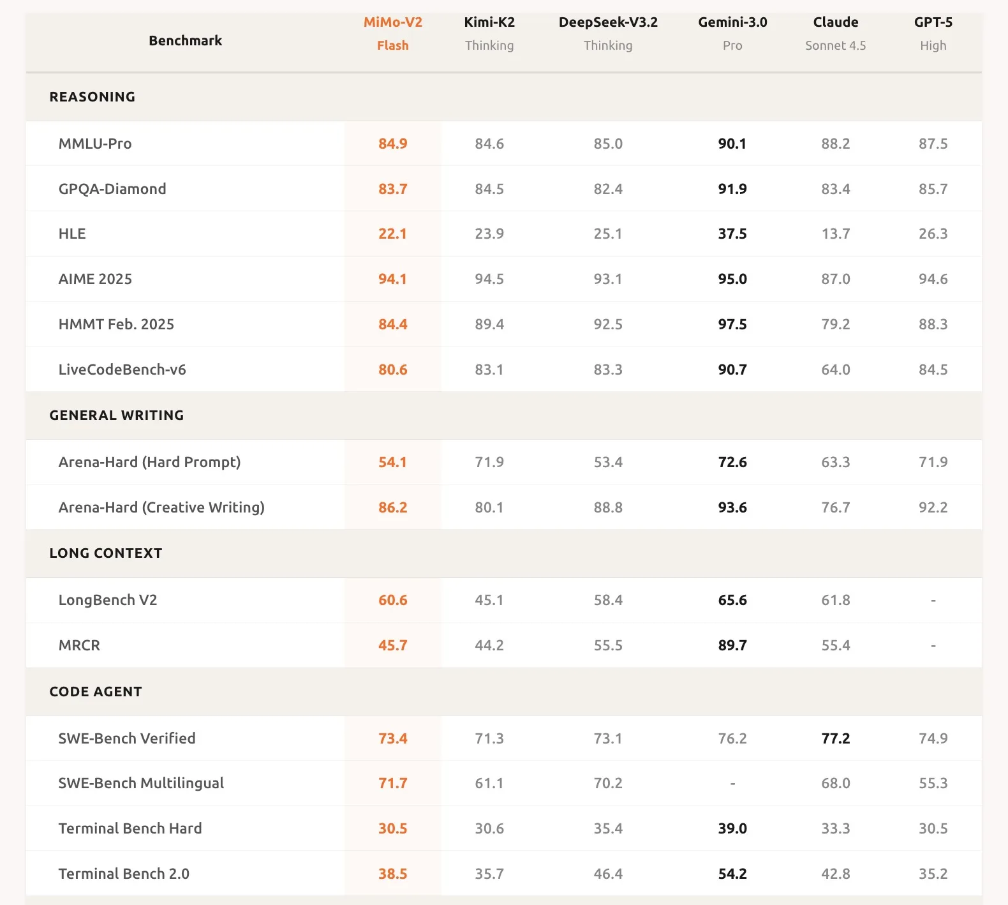
Task: Click the REASONING section heading
Action: (x=93, y=97)
